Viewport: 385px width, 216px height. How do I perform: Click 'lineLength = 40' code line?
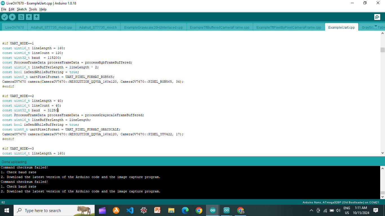pos(33,101)
